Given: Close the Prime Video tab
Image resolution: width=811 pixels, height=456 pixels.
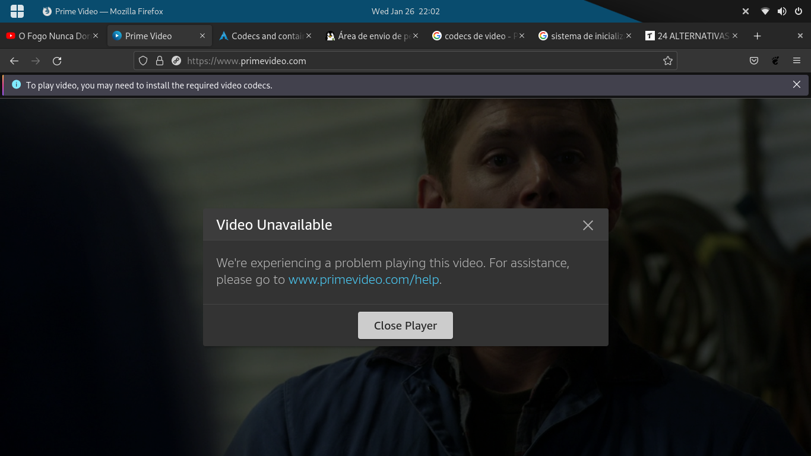Looking at the screenshot, I should pos(202,36).
